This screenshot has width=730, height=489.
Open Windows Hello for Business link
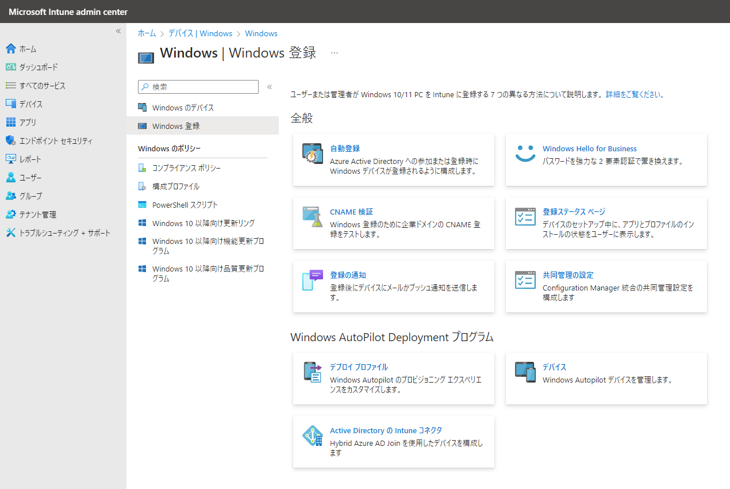click(590, 148)
